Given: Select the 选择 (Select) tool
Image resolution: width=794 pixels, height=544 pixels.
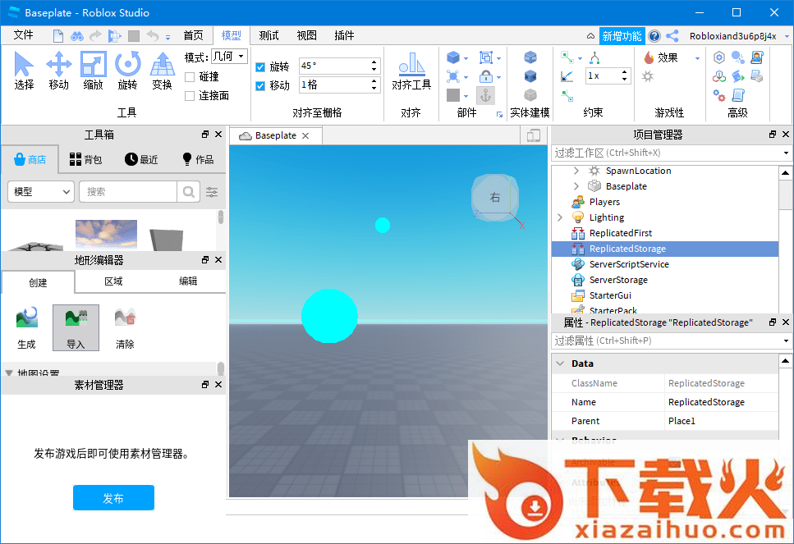Looking at the screenshot, I should (x=24, y=71).
